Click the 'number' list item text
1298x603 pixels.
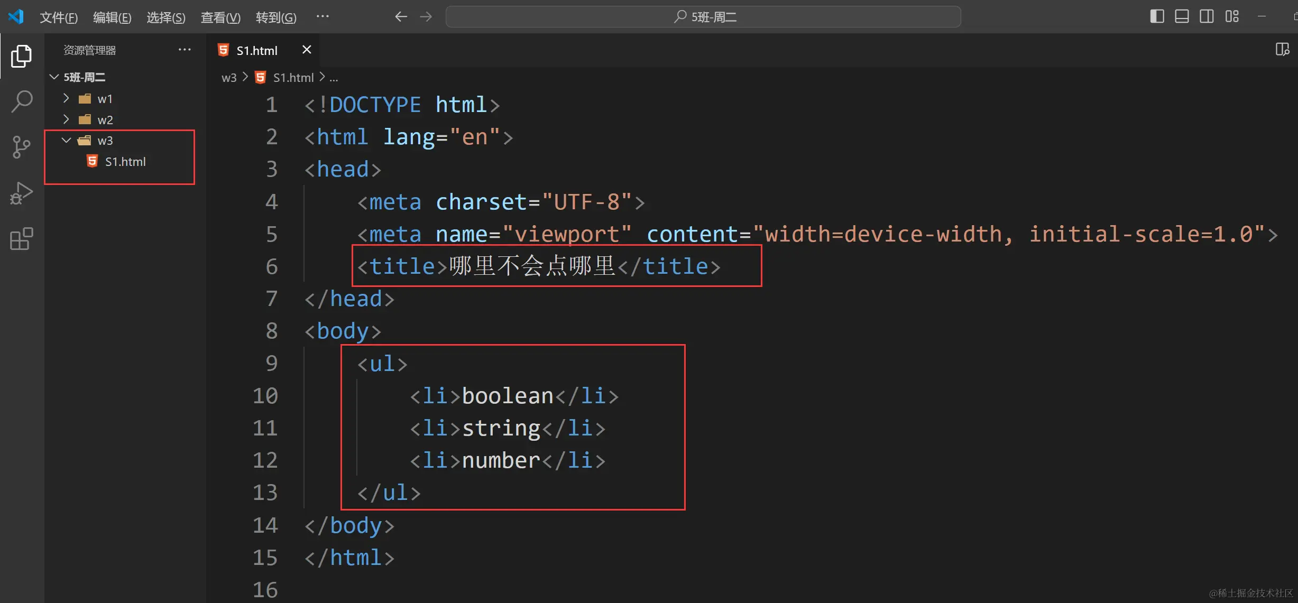(x=501, y=461)
